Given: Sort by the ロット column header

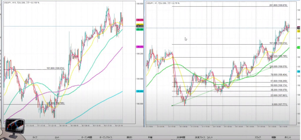Looking at the screenshot, I should (x=57, y=137).
